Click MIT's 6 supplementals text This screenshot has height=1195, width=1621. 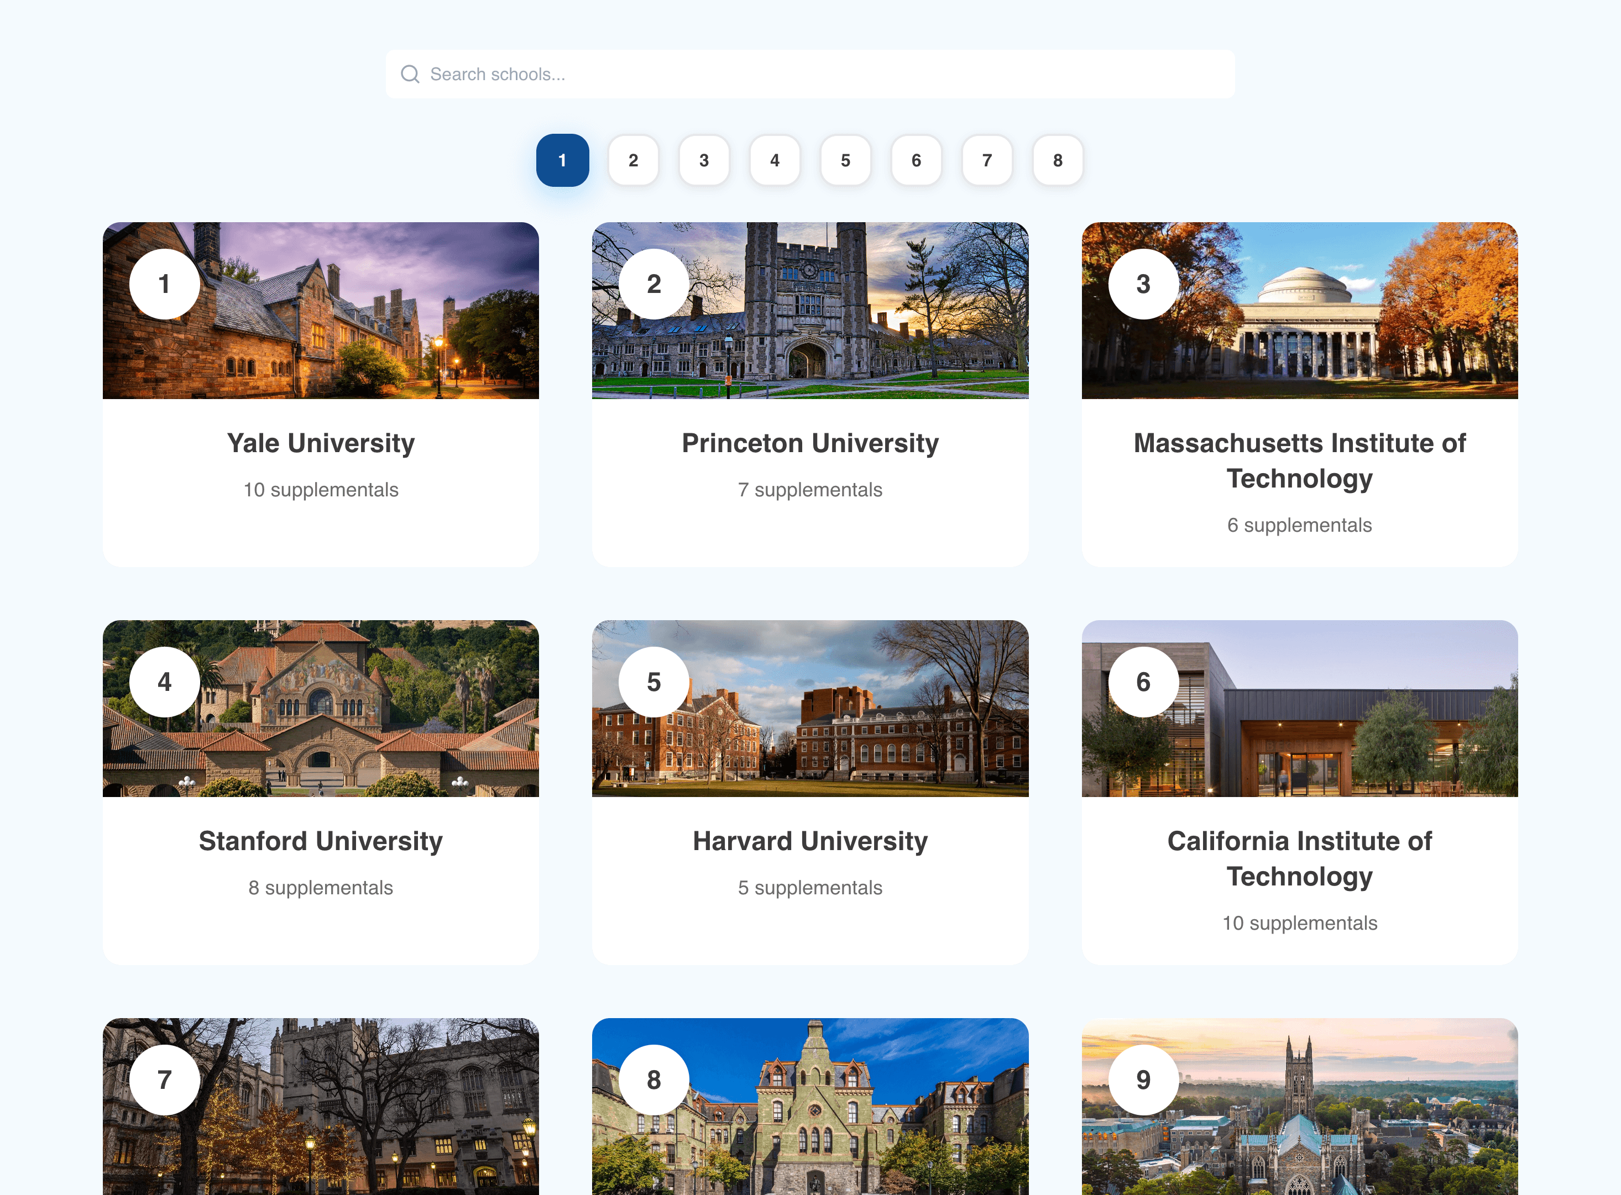[1300, 525]
